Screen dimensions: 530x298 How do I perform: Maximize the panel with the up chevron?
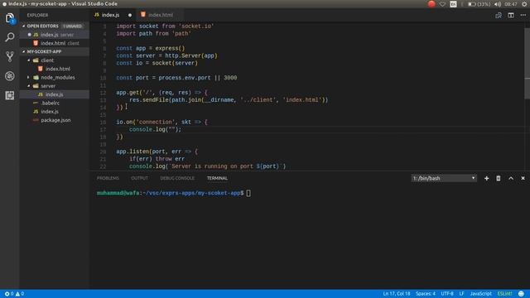click(x=511, y=178)
